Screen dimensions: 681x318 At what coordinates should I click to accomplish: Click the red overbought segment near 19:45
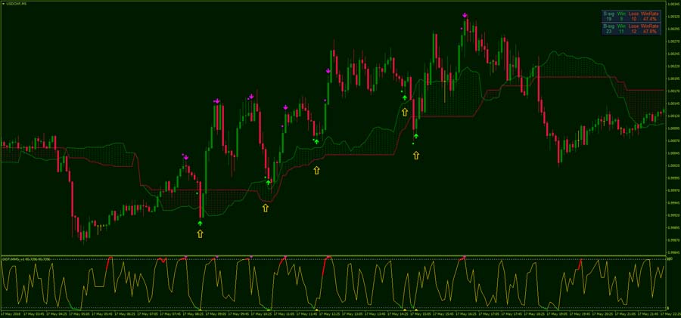[580, 264]
